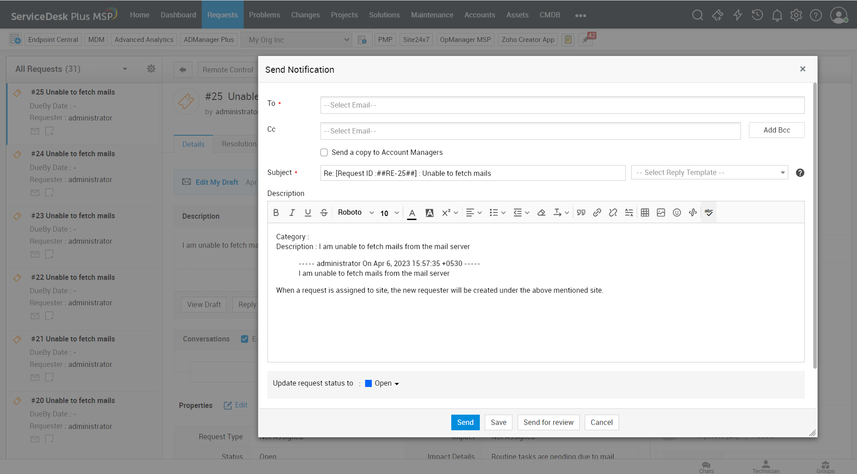The width and height of the screenshot is (857, 474).
Task: Open request list settings gear
Action: 151,69
